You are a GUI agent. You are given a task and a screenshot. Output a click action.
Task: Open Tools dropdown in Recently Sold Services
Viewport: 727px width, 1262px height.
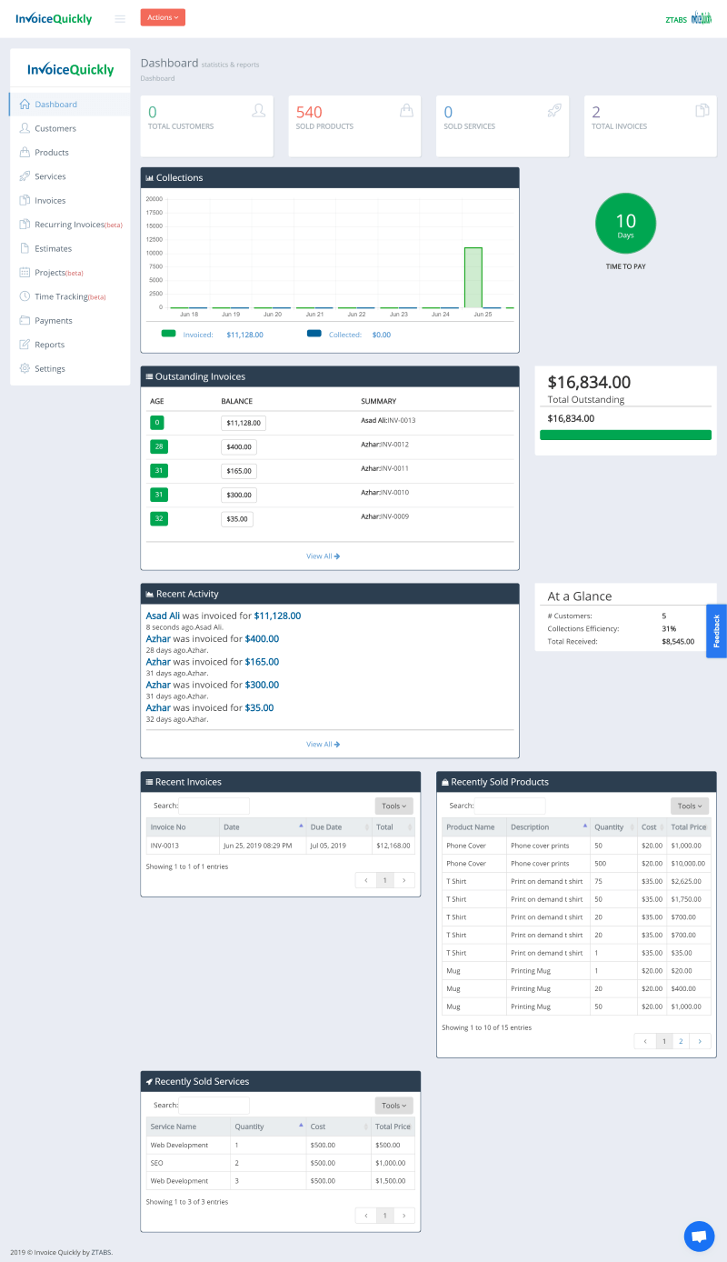393,1106
